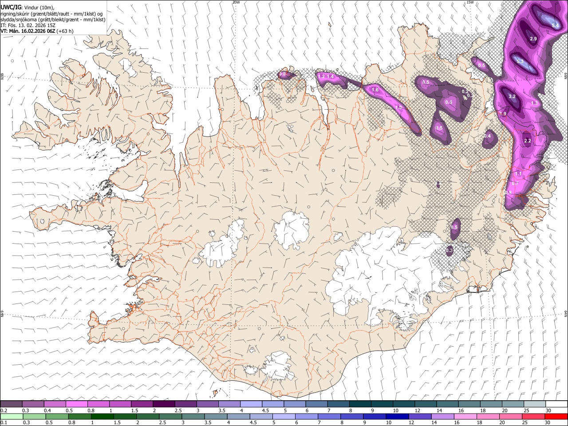The width and height of the screenshot is (568, 426).
Task: Click the 20W longitude label
Action: [x=236, y=2]
